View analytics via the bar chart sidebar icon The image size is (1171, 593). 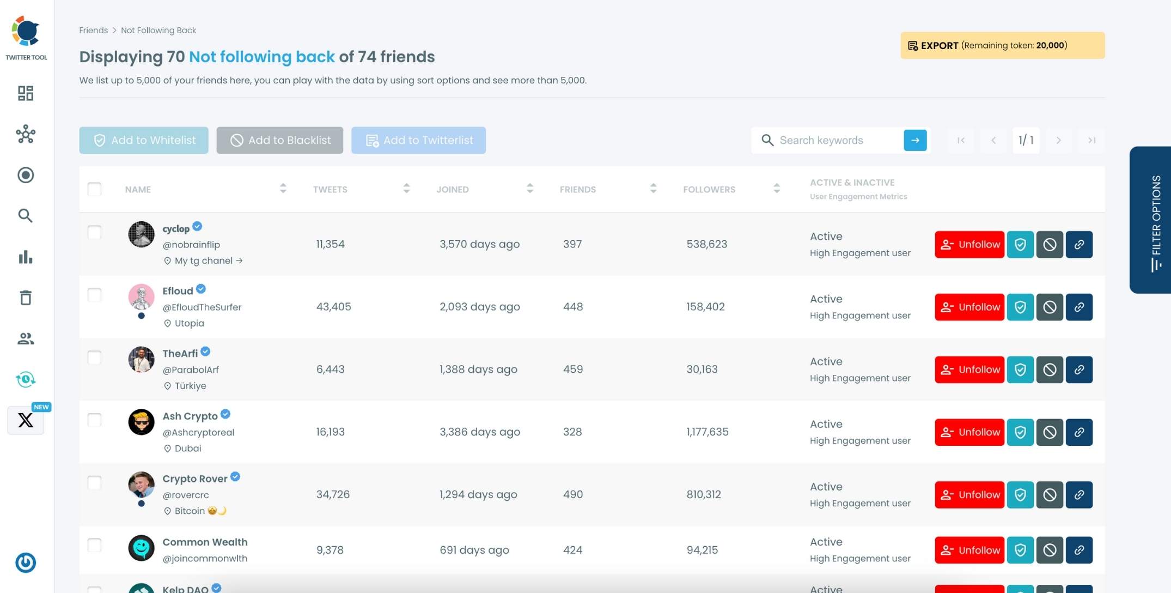point(25,257)
